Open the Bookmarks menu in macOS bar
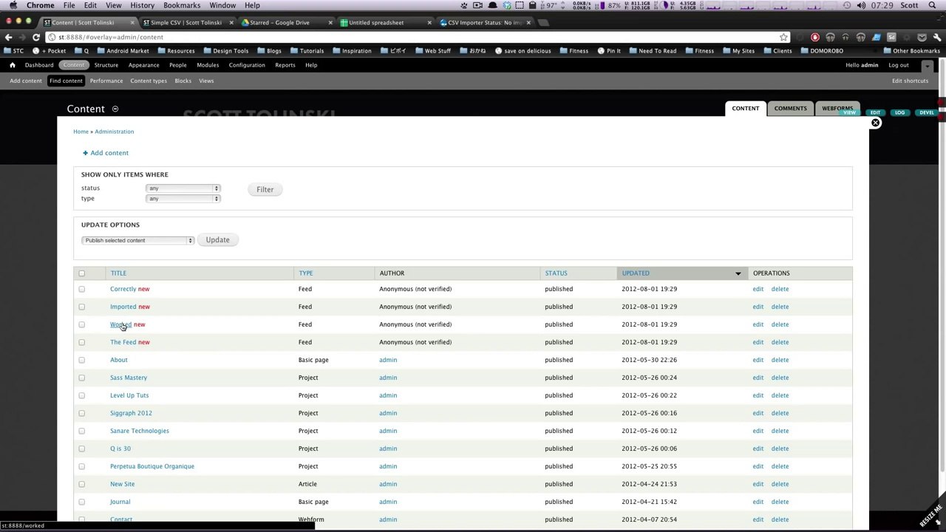 click(182, 5)
